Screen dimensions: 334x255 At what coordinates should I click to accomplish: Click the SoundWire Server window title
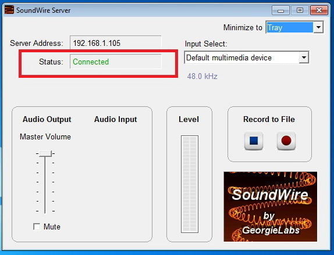coord(44,10)
